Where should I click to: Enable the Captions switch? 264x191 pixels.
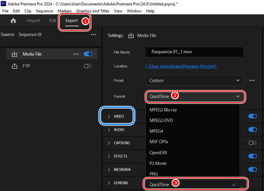click(x=253, y=143)
